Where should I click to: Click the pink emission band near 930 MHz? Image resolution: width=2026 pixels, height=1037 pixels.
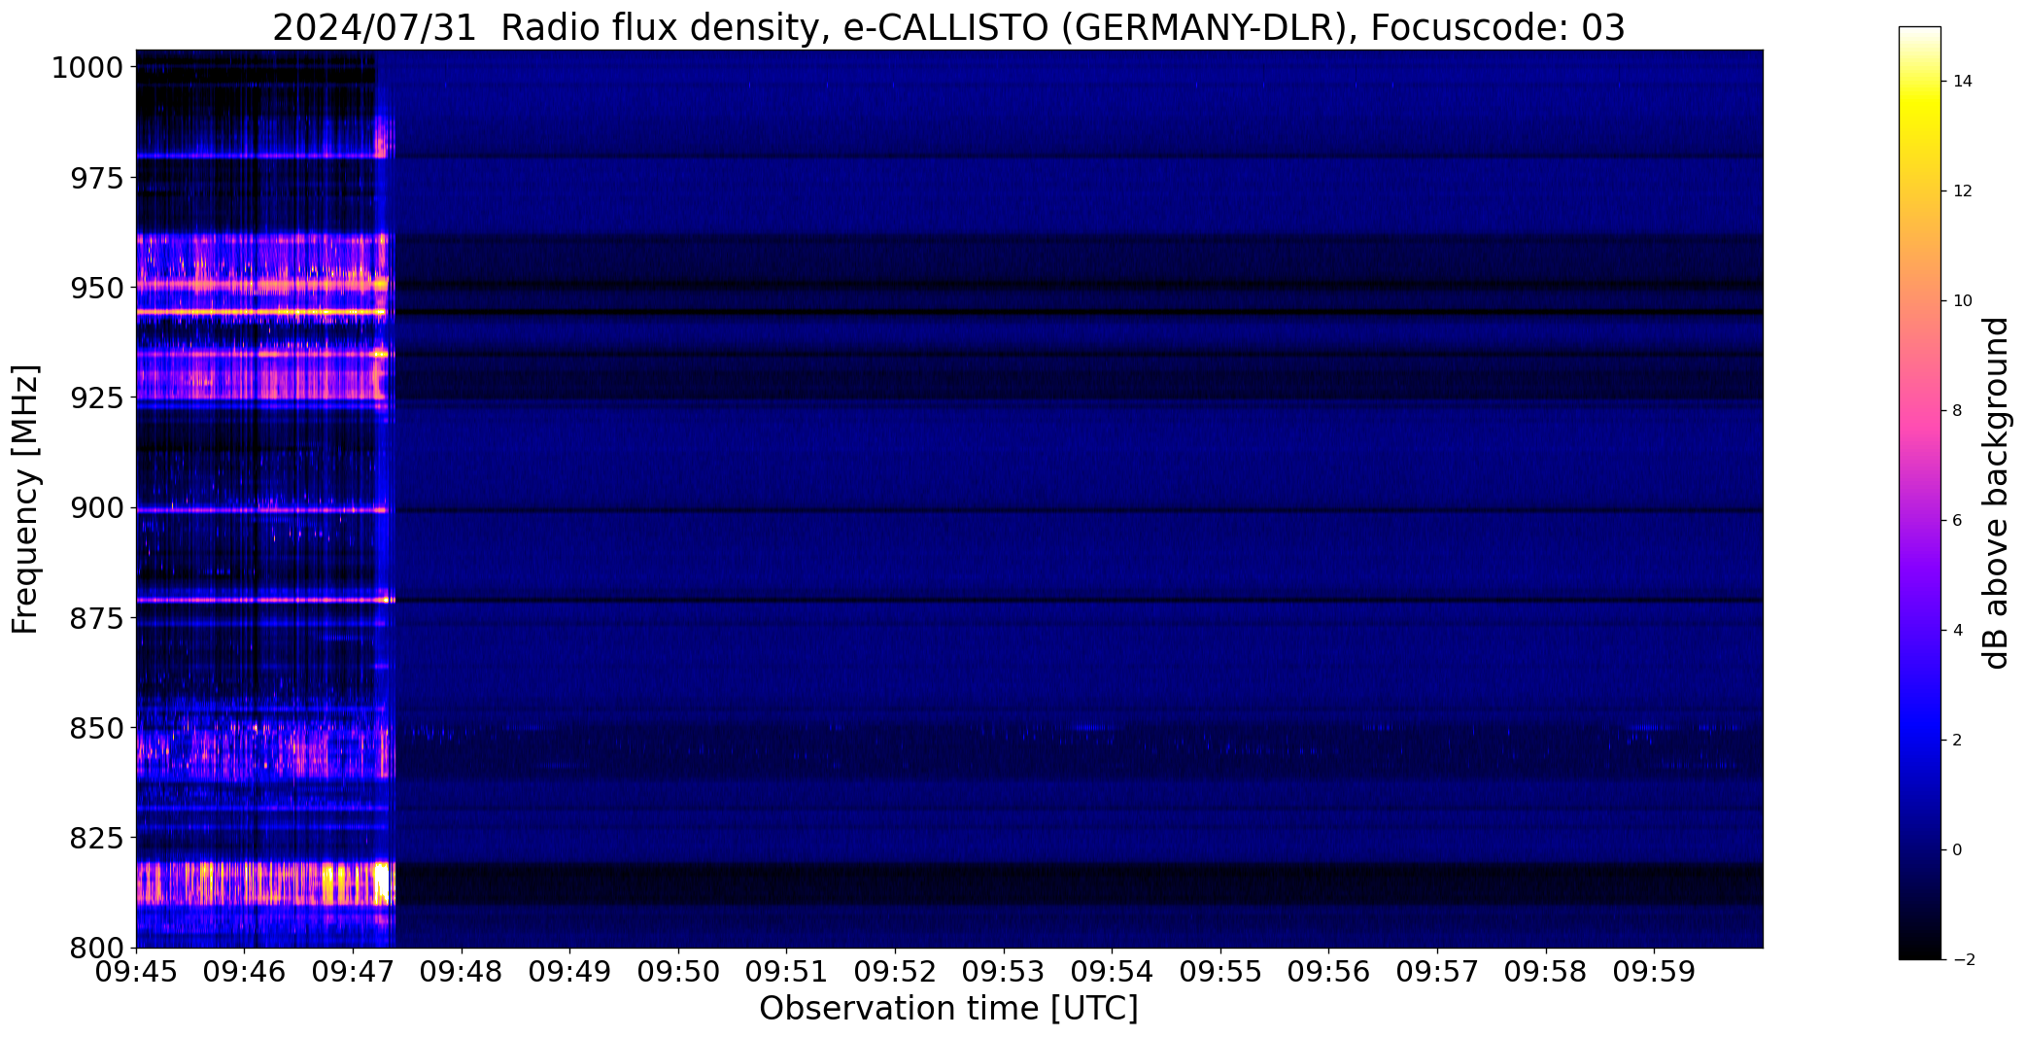pos(261,377)
